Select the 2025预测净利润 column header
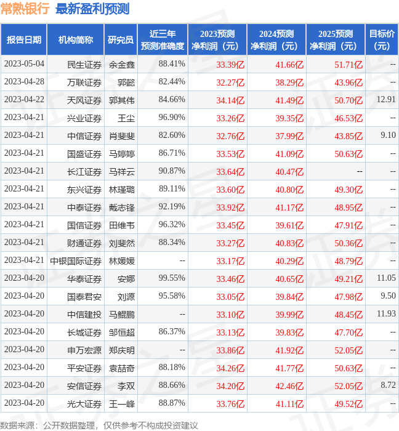The width and height of the screenshot is (399, 431). (x=336, y=40)
